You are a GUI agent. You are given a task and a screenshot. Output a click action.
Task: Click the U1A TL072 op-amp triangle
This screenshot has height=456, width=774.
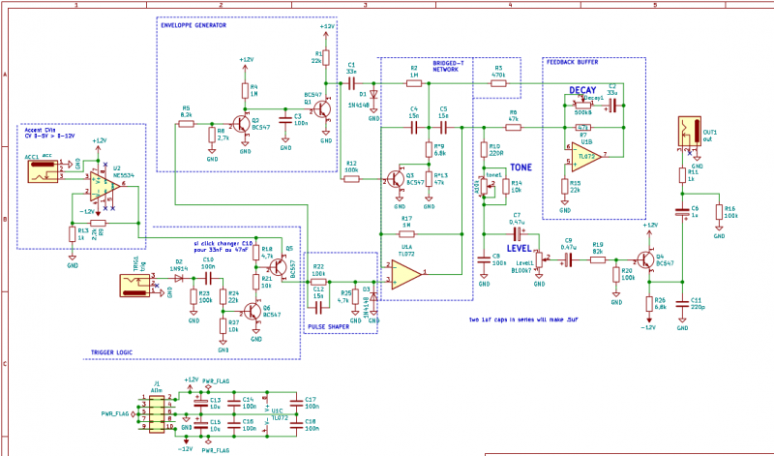coord(406,276)
